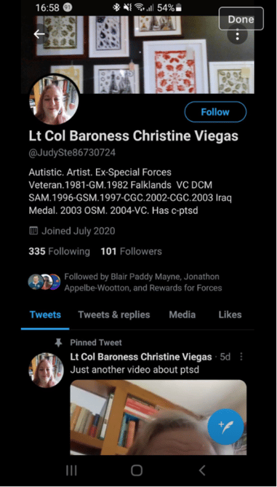Switch to the Likes tab
This screenshot has height=487, width=277.
230,314
